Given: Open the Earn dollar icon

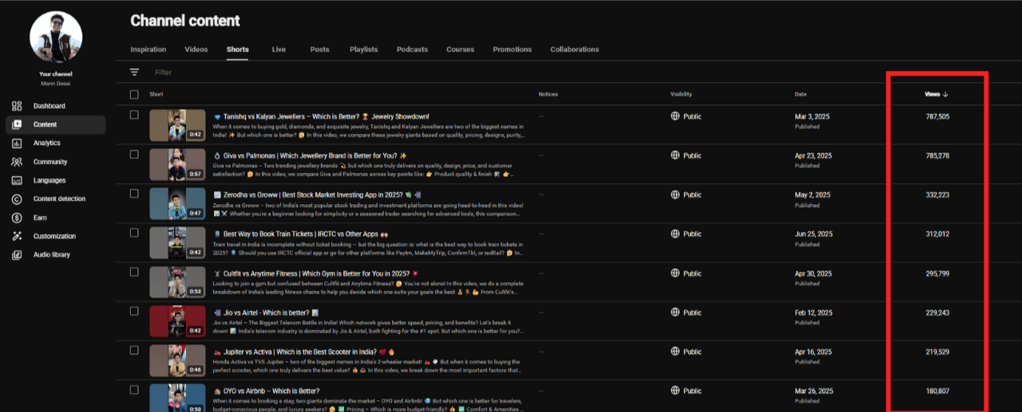Looking at the screenshot, I should click(x=17, y=218).
